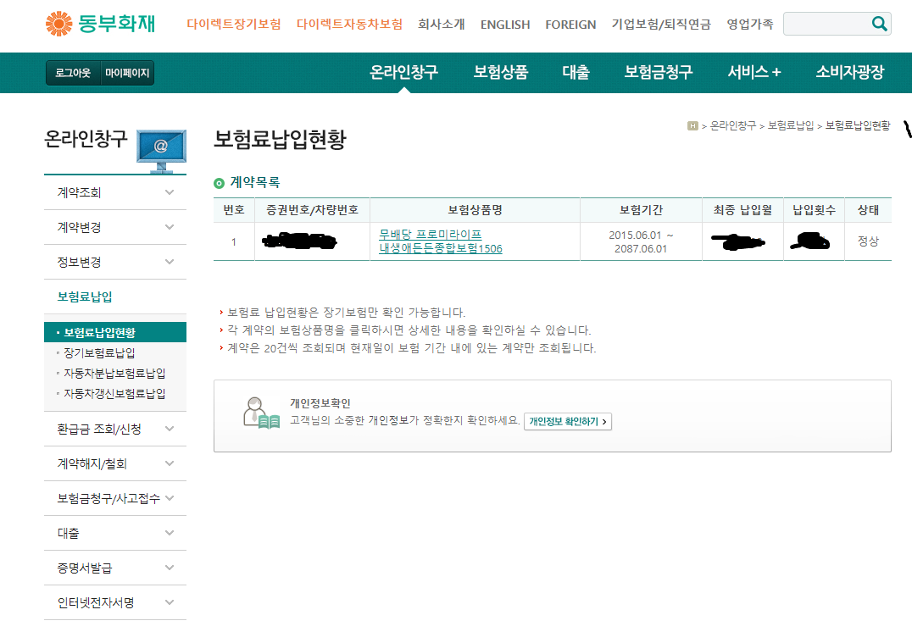Click the 동부화재 logo
912x632 pixels.
(101, 24)
